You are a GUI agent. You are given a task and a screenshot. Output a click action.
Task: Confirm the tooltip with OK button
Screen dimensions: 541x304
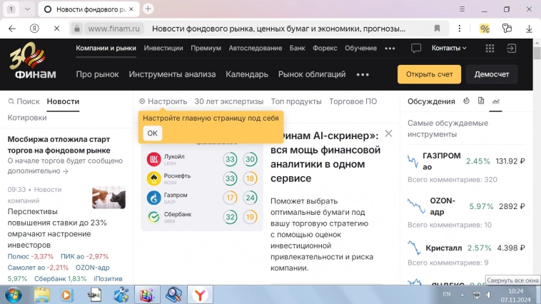coord(152,133)
